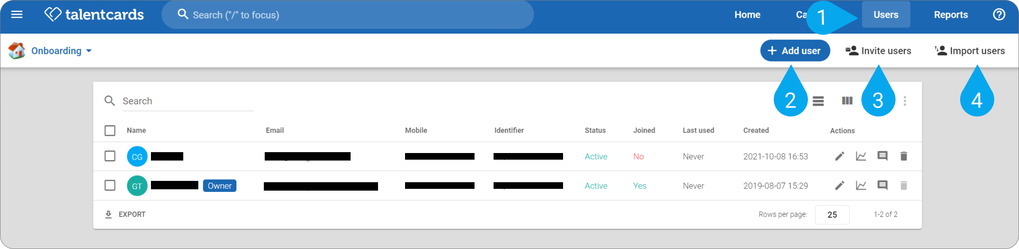Change rows per page value 25
The width and height of the screenshot is (1019, 249).
[832, 215]
